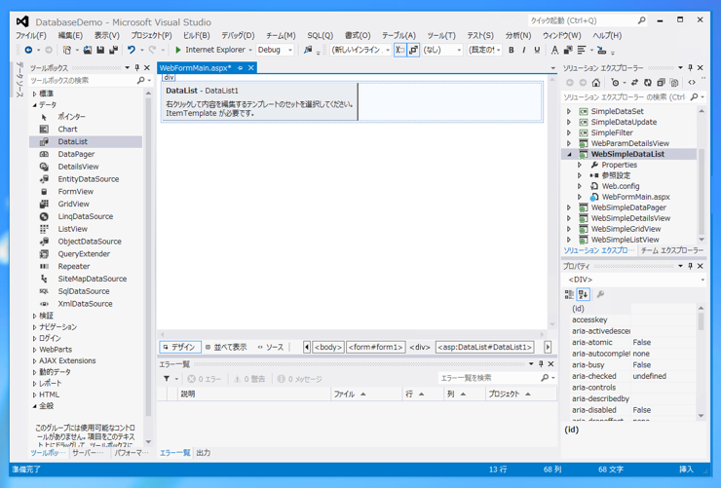
Task: Expand the Properties node under WebSimpleDataList
Action: coord(580,165)
